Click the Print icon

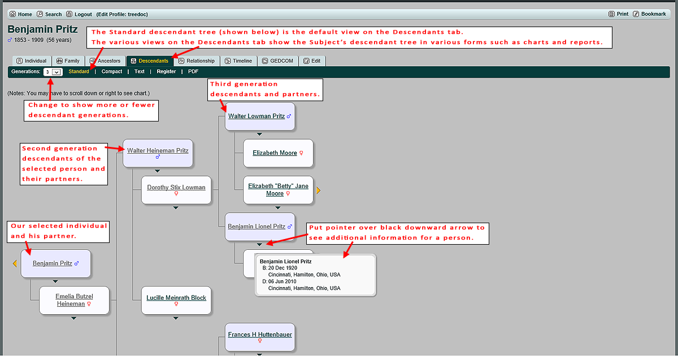pyautogui.click(x=612, y=14)
